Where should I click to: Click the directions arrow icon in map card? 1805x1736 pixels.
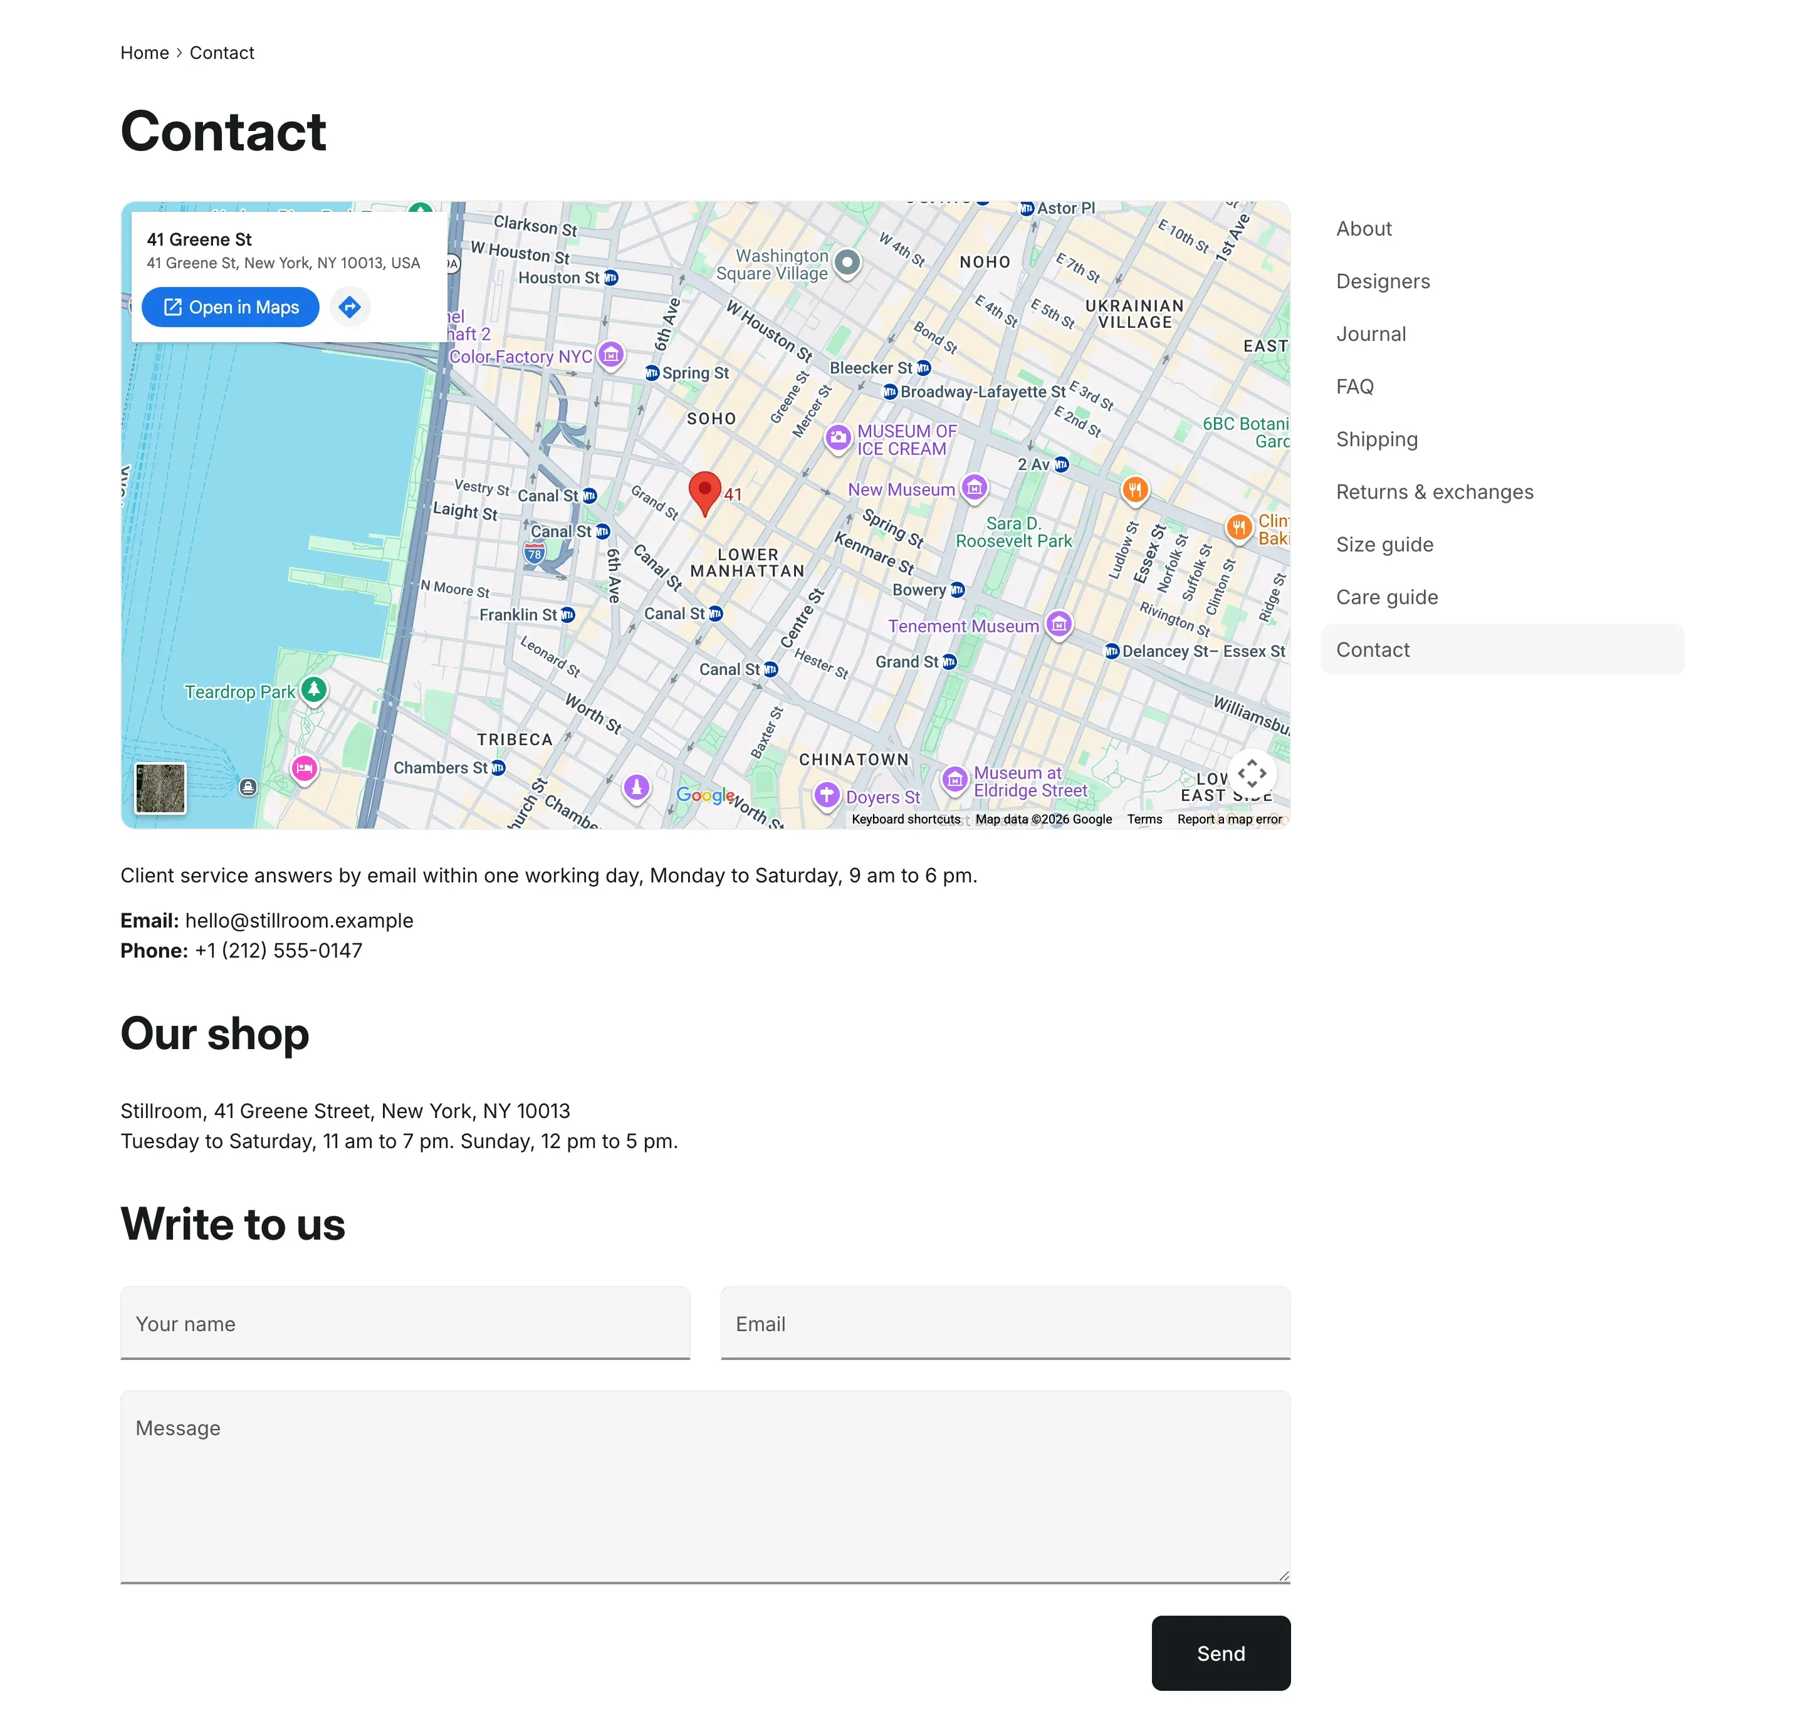pyautogui.click(x=349, y=306)
